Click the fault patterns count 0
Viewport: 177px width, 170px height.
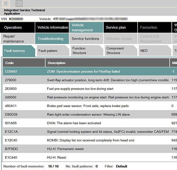97,166
